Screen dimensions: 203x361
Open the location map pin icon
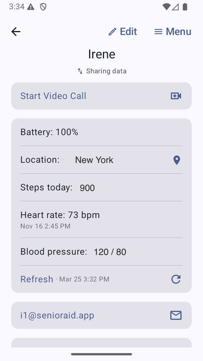(x=176, y=160)
